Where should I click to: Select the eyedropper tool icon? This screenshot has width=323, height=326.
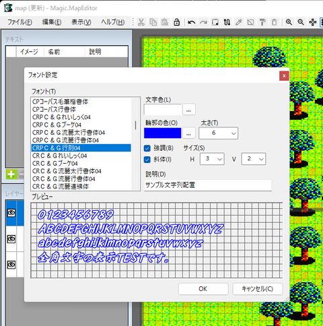pos(239,22)
